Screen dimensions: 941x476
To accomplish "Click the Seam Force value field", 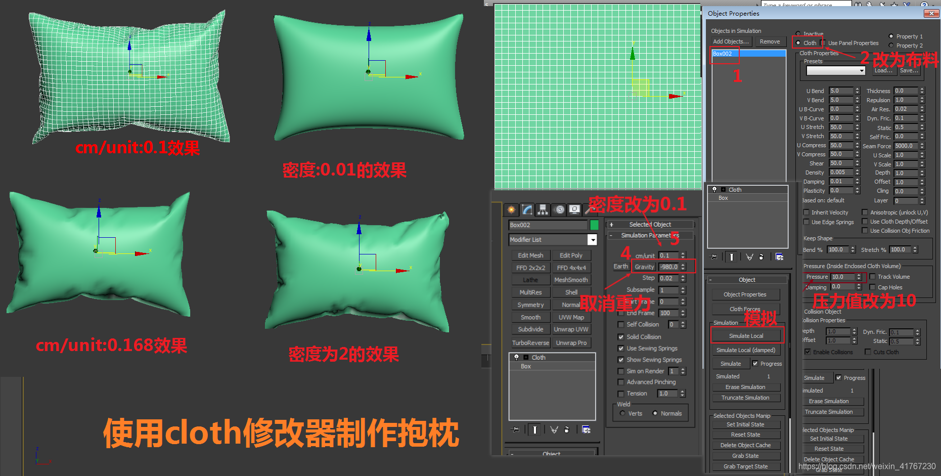I will point(906,146).
